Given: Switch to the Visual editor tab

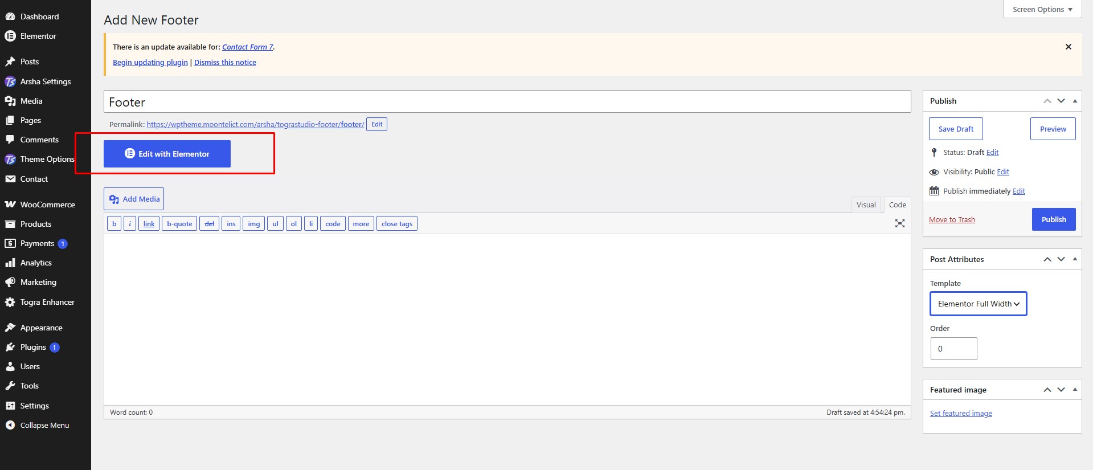Looking at the screenshot, I should (866, 205).
